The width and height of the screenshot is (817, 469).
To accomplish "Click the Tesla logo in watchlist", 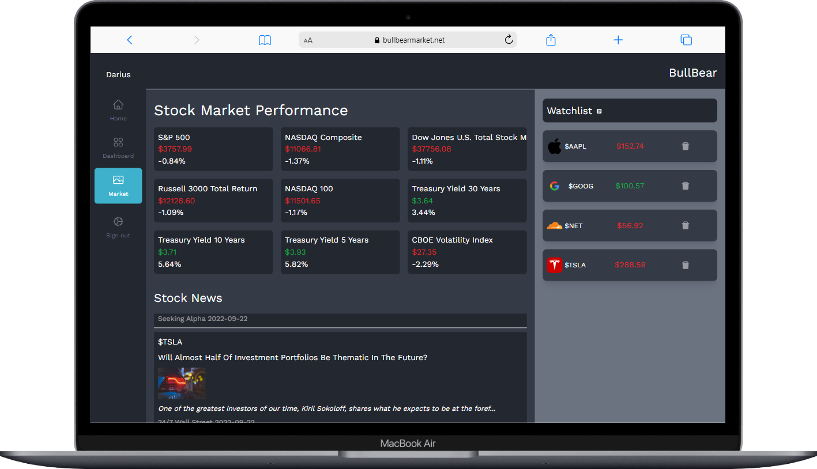I will pos(554,265).
